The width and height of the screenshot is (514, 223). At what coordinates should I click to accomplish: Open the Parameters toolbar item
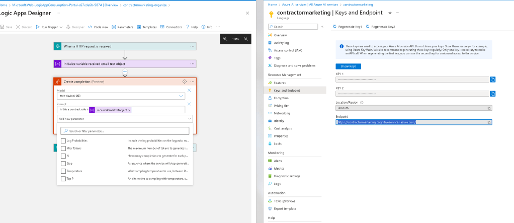point(123,27)
